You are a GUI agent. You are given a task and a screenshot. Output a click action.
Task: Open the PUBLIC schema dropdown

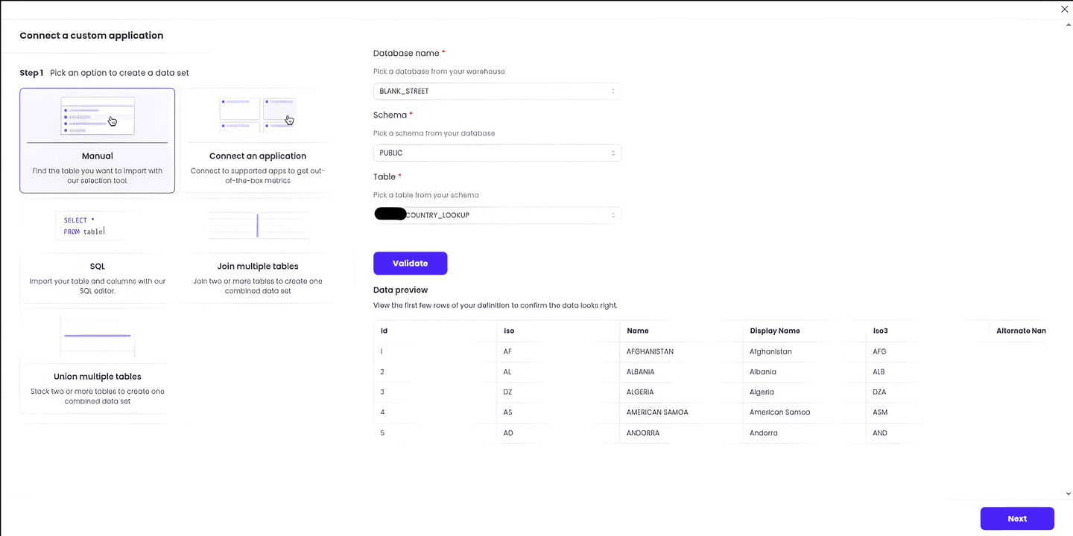click(x=497, y=153)
